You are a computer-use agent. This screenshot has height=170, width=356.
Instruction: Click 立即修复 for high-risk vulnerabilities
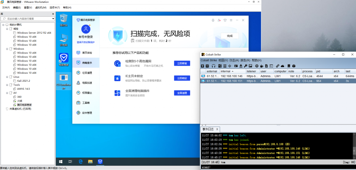click(x=182, y=63)
